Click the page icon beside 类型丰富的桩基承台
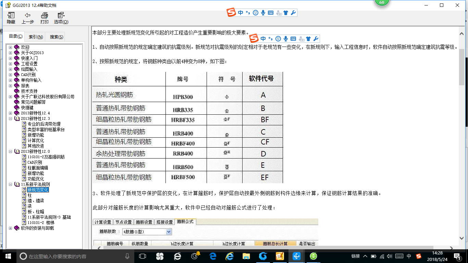Screen dimensions: 468x263 24,129
